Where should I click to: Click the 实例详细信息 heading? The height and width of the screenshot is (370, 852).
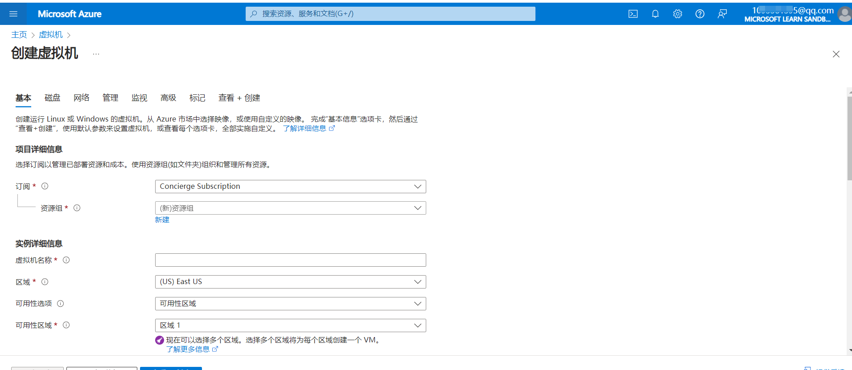(39, 244)
